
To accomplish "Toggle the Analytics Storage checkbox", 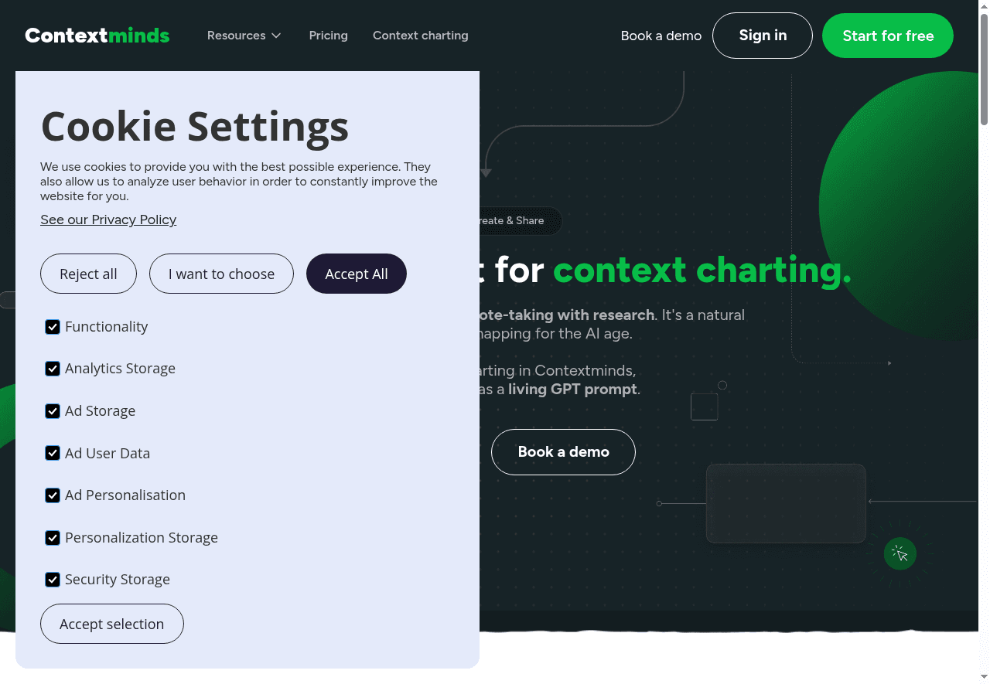I will pos(53,369).
